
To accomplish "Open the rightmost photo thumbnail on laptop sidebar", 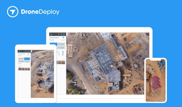I will (x=63, y=62).
